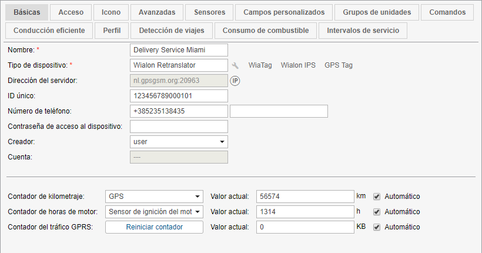This screenshot has width=482, height=253.
Task: Click the IP icon beside server address
Action: [235, 81]
